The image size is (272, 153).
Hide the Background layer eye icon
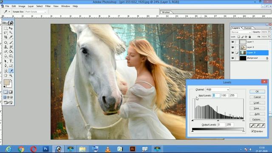click(x=232, y=58)
